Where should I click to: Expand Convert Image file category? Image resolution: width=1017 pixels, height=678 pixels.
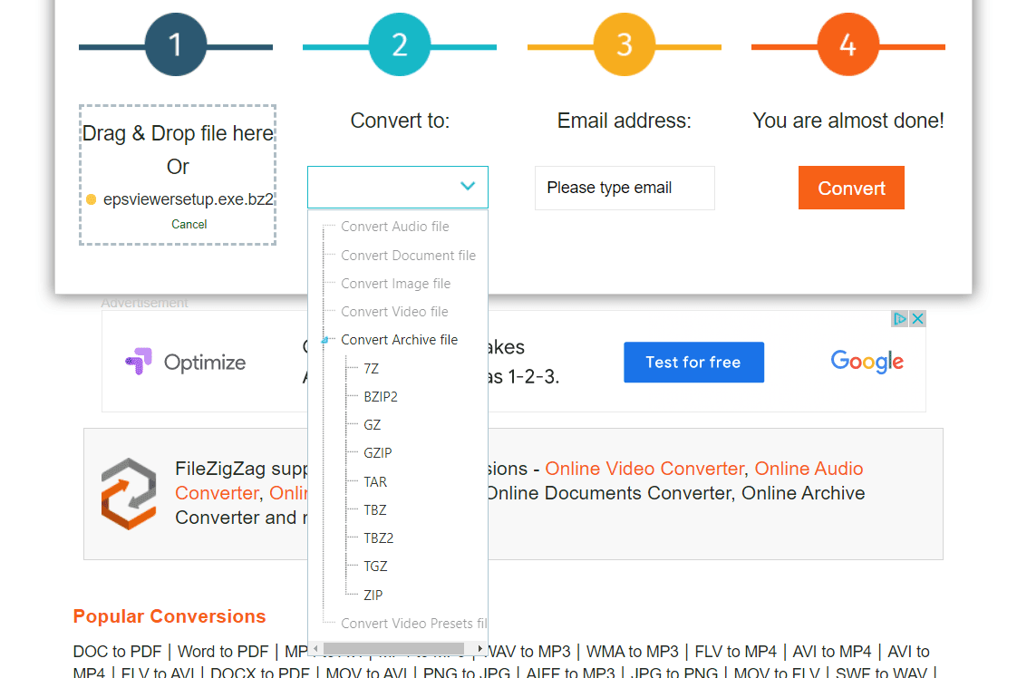pyautogui.click(x=395, y=284)
